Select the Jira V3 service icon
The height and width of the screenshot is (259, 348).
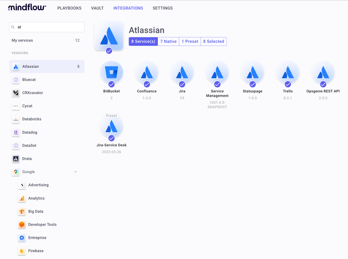point(182,73)
